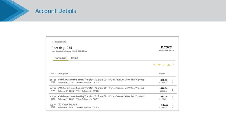Viewport: 226px width, 127px height.
Task: Select transaction with New Balance $1,770.21 description
Action: click(101, 89)
